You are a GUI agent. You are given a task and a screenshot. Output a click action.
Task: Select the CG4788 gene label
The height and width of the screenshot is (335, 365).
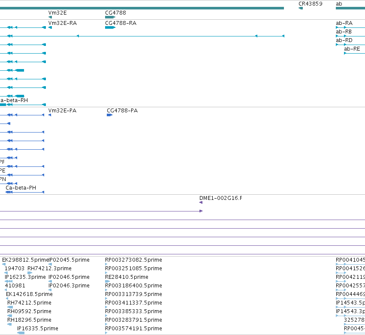[115, 13]
